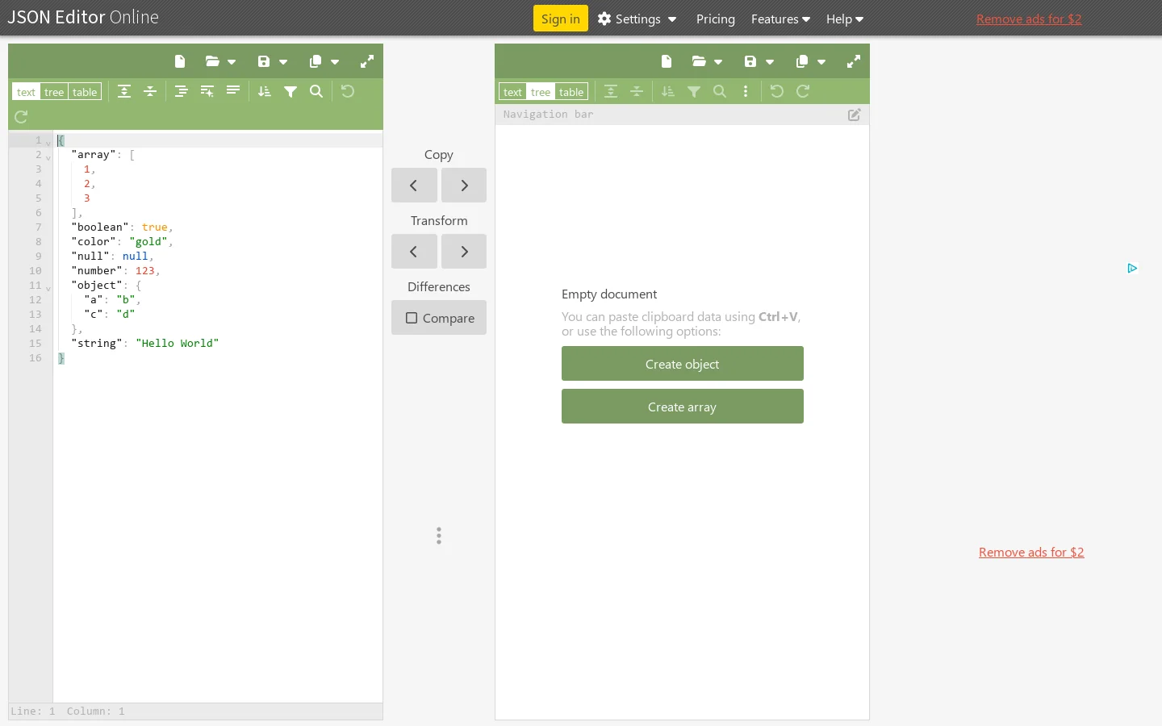
Task: Expand all fields in left panel
Action: coord(124,91)
